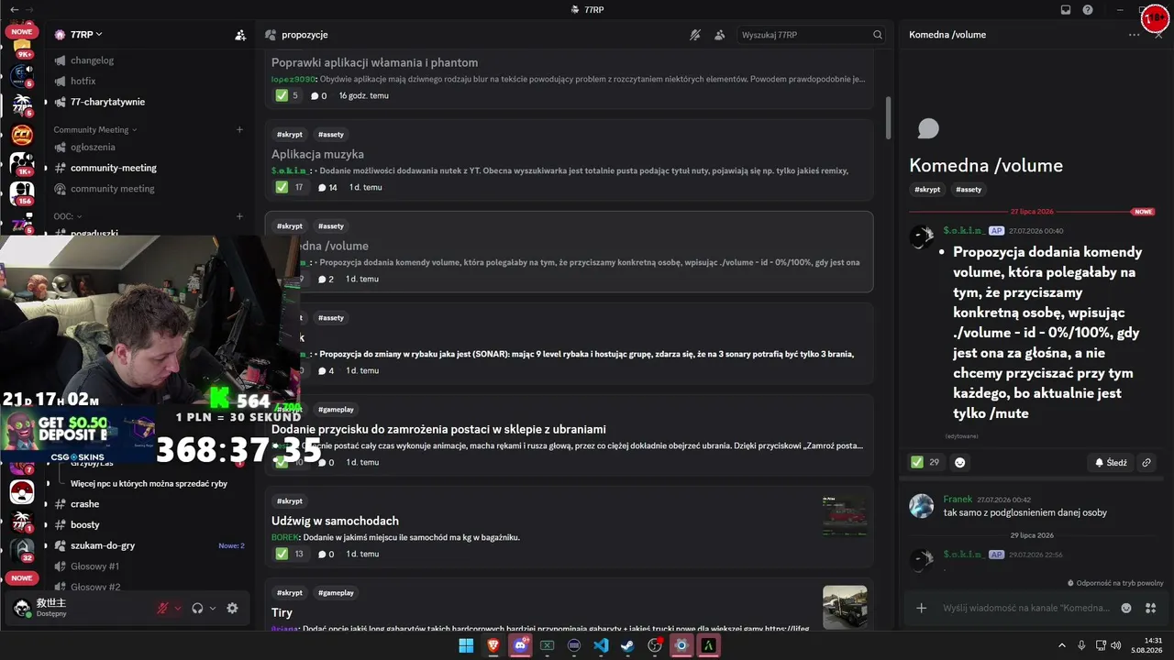Add a channel to the OOC category

(239, 217)
